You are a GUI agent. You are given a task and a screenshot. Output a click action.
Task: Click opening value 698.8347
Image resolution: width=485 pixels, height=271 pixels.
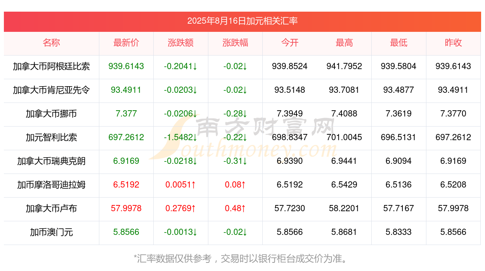(x=290, y=137)
